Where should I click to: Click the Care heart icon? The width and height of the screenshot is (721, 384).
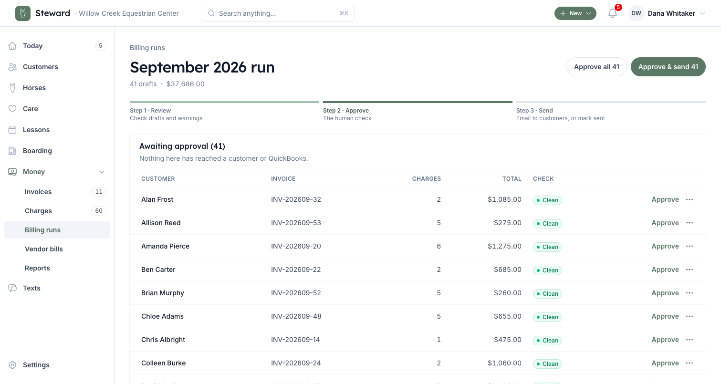[12, 109]
